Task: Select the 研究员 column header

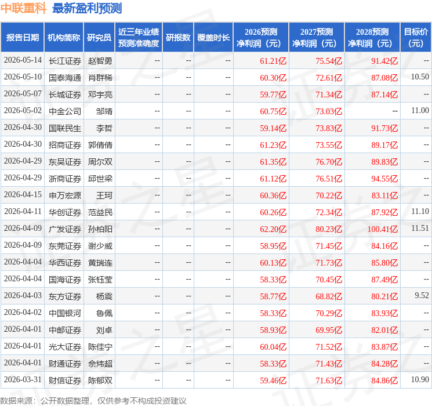Action: [x=99, y=38]
